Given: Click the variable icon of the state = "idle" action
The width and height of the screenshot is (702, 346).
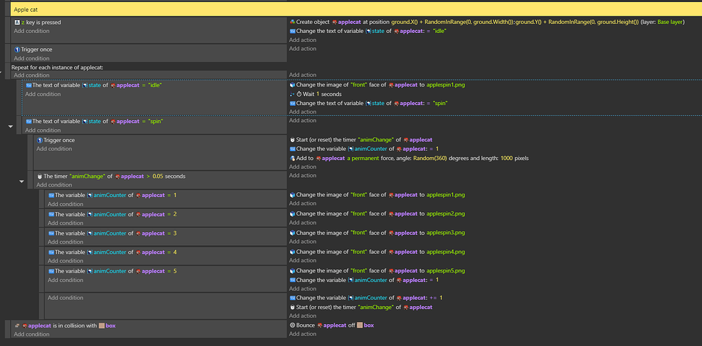Looking at the screenshot, I should (x=292, y=31).
